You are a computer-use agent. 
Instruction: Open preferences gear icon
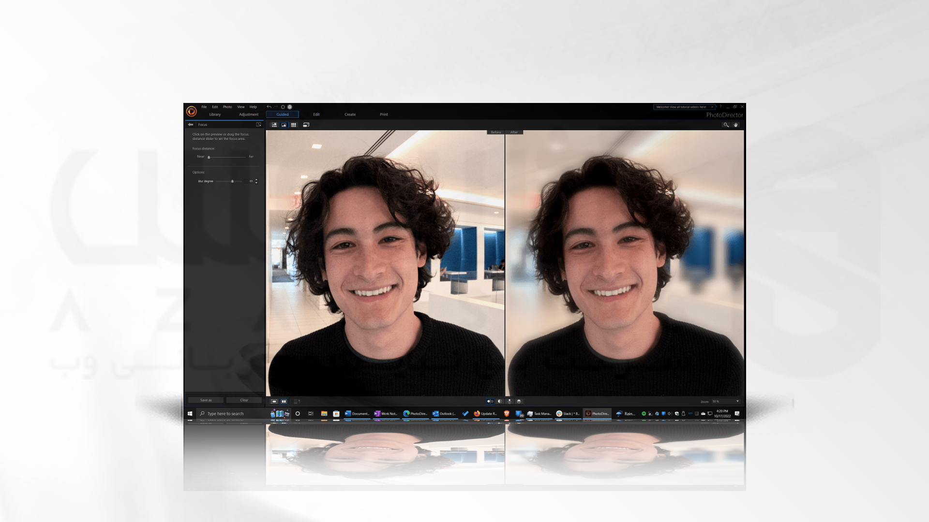(x=283, y=107)
